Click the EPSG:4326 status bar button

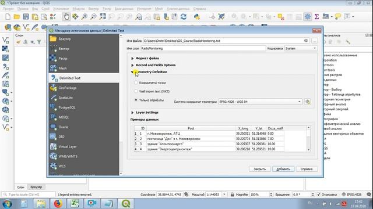coord(352,194)
